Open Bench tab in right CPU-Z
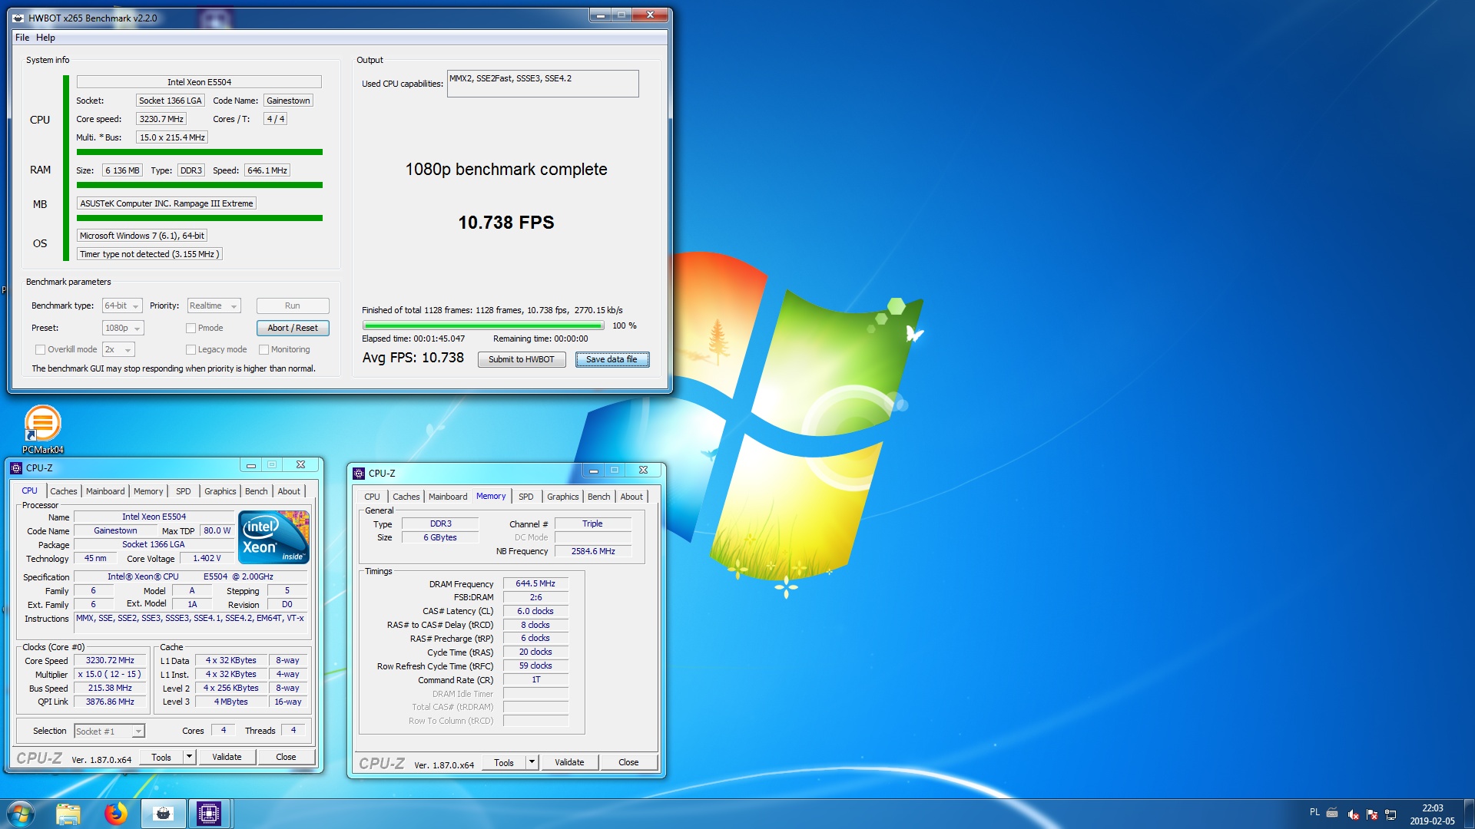 click(599, 497)
